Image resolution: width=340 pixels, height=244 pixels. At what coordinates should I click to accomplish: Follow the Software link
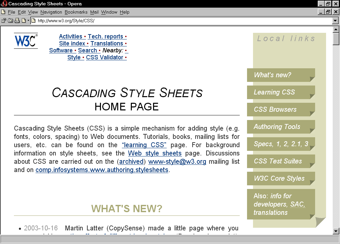(x=61, y=50)
